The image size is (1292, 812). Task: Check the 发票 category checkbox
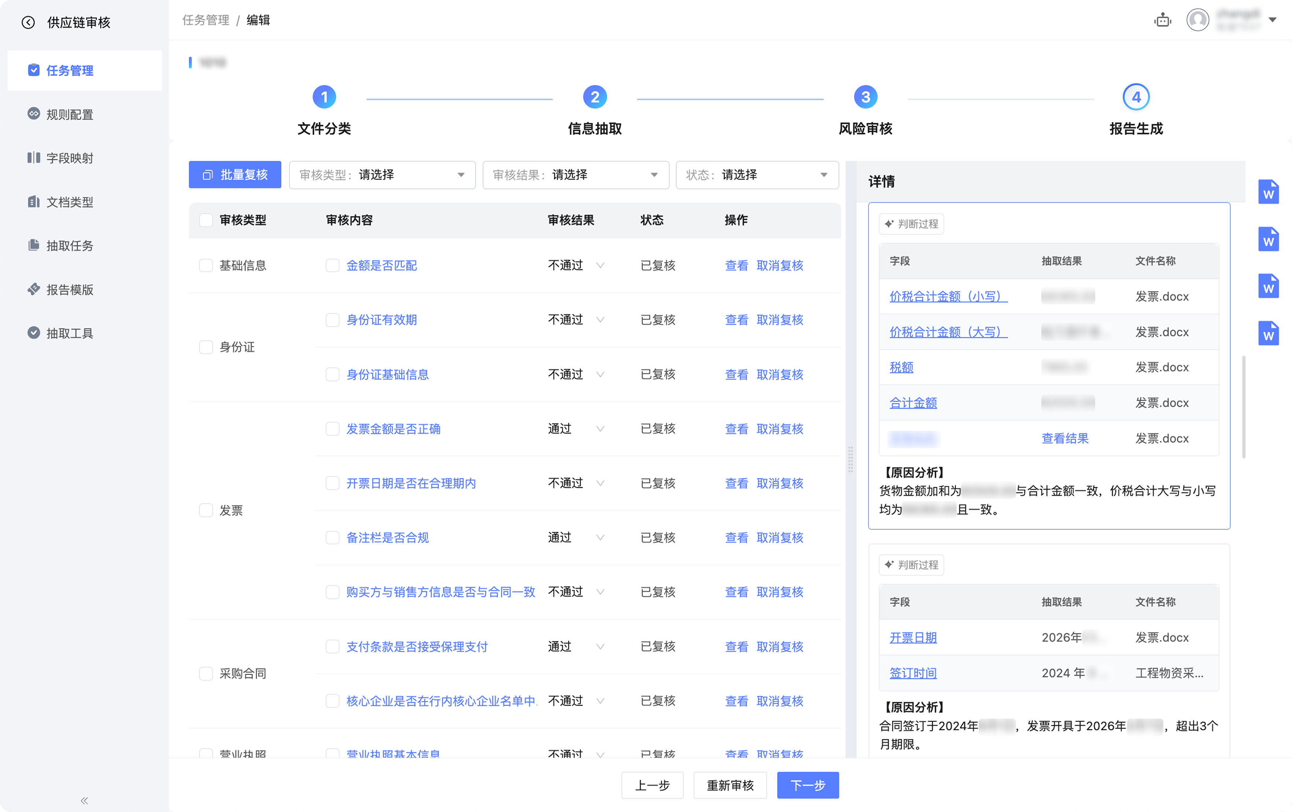click(x=206, y=510)
